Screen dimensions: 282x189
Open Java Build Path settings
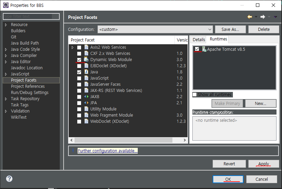pyautogui.click(x=25, y=43)
